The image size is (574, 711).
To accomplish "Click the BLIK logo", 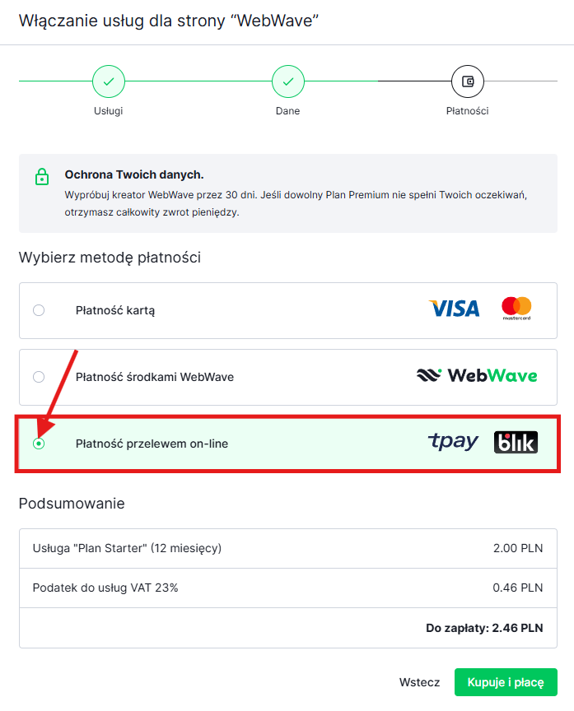I will click(x=516, y=443).
